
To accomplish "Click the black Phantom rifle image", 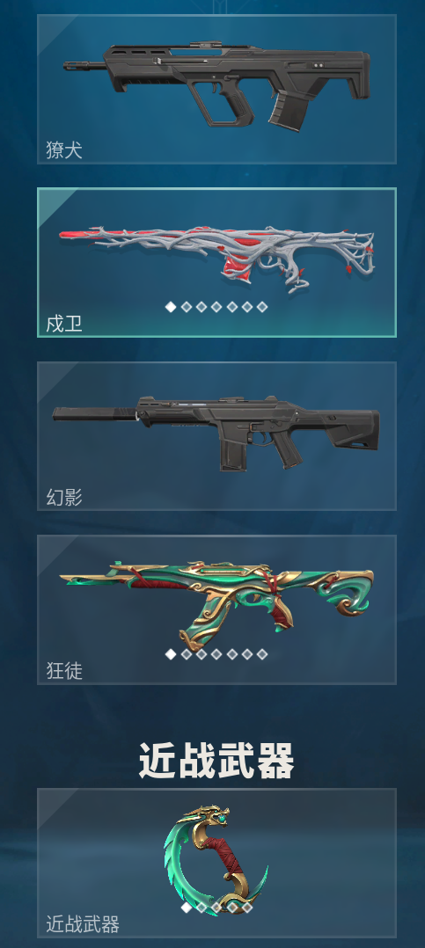I will (x=216, y=433).
